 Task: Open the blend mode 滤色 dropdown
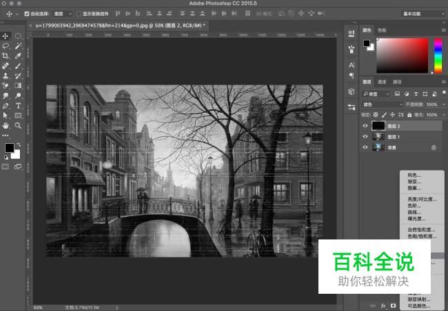[x=383, y=105]
